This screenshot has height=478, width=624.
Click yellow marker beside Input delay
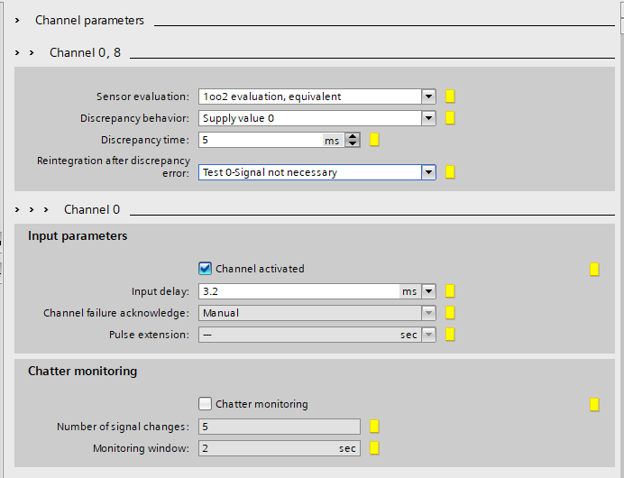pos(450,291)
